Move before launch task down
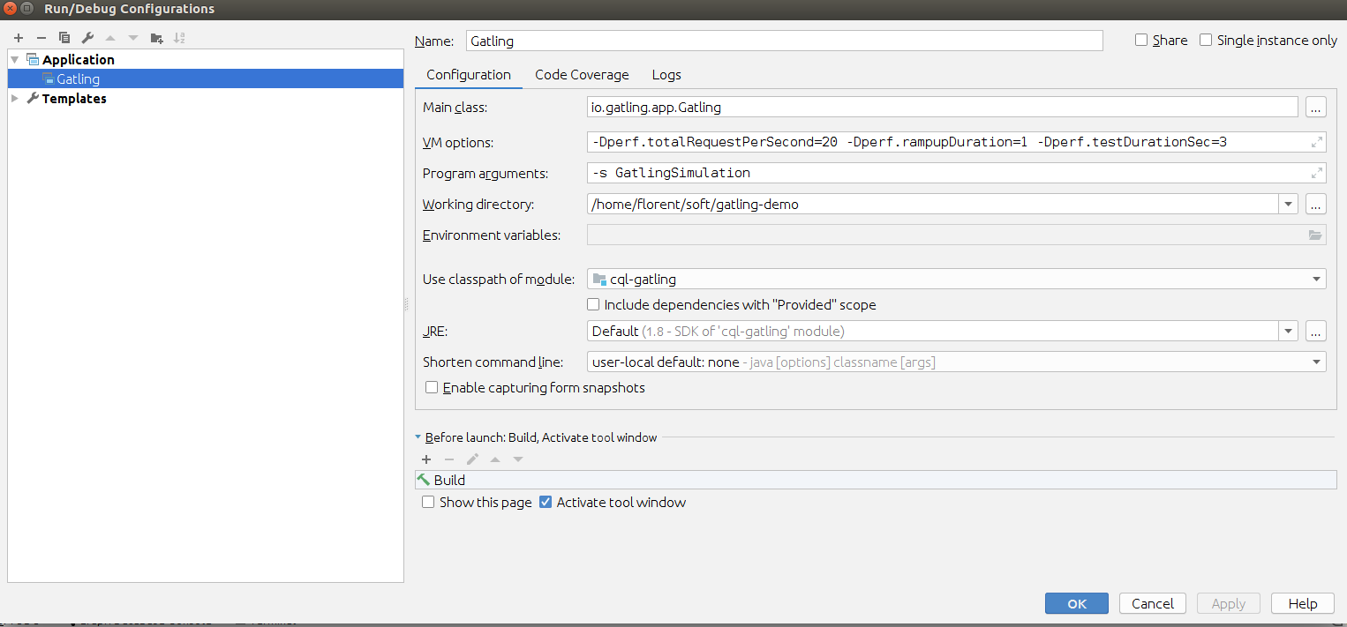Image resolution: width=1347 pixels, height=627 pixels. (518, 459)
